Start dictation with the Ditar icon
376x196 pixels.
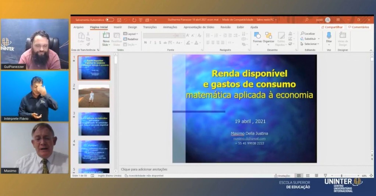[329, 36]
